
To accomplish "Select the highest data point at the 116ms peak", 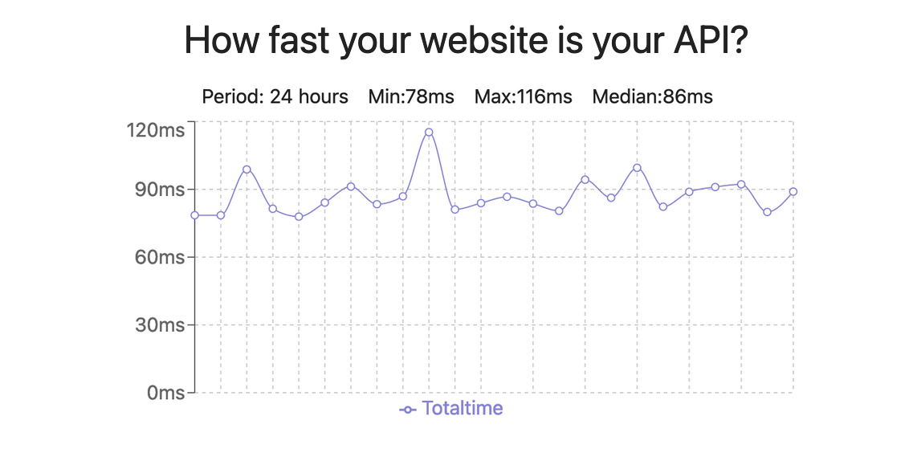I will [x=429, y=132].
